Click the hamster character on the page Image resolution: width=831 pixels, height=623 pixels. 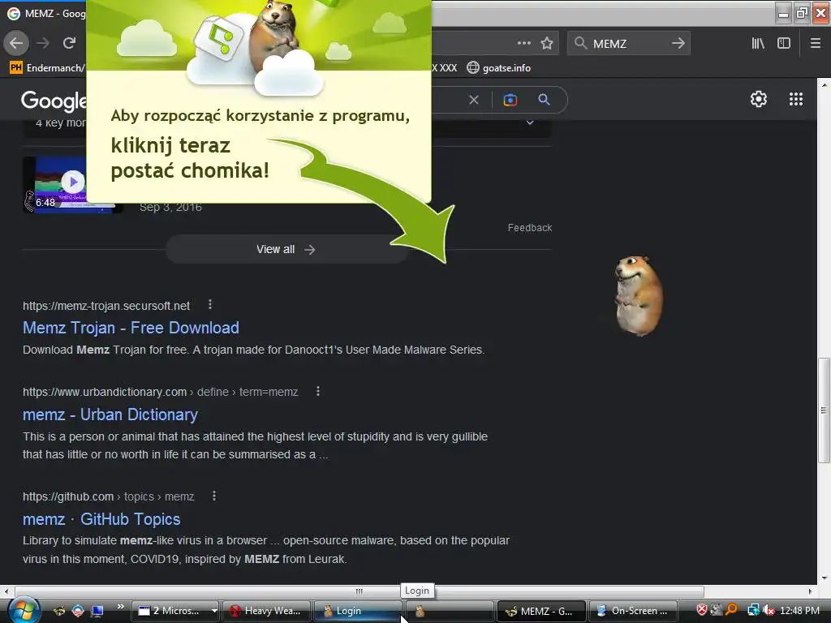[638, 295]
